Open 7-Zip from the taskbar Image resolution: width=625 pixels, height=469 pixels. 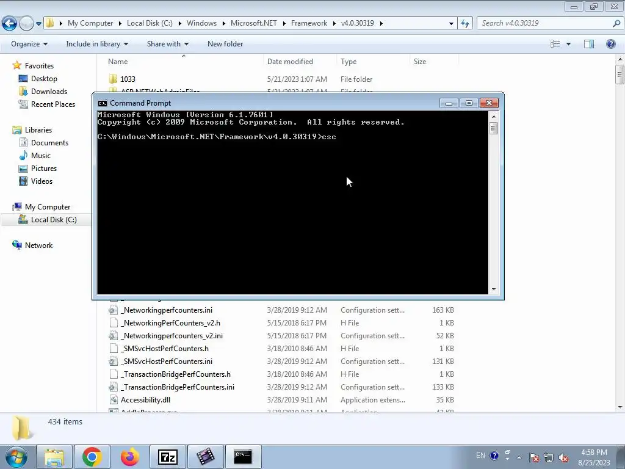[167, 457]
